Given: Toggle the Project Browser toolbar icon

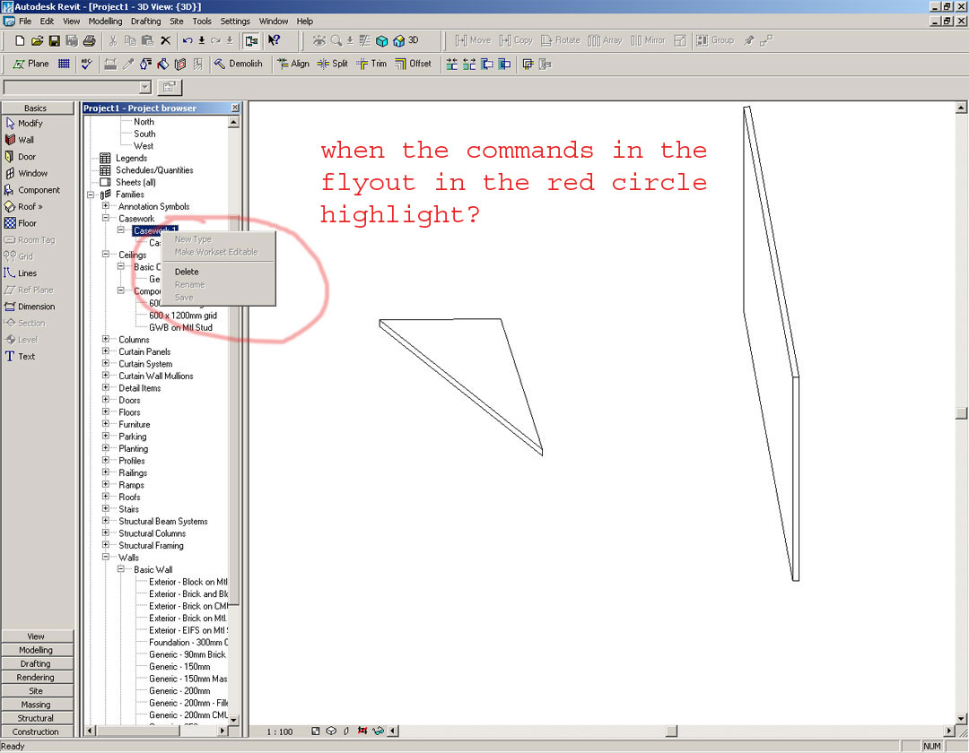Looking at the screenshot, I should (251, 40).
